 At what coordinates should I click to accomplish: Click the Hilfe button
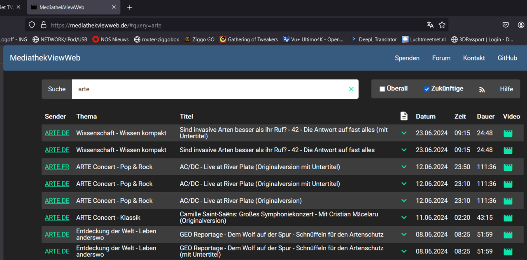(506, 89)
